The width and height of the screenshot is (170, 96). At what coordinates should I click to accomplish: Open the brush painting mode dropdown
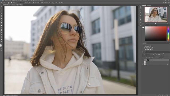pos(20,3)
